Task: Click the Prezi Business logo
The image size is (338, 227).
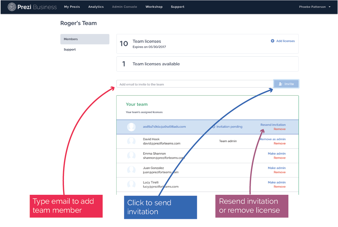Action: coord(32,7)
